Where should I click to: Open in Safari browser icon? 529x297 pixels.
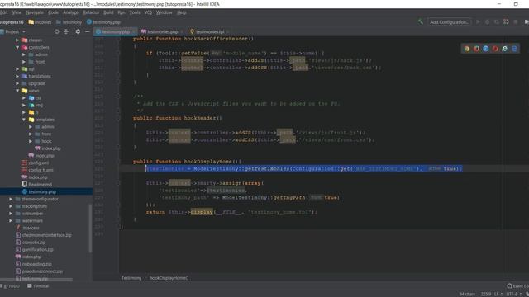[486, 49]
